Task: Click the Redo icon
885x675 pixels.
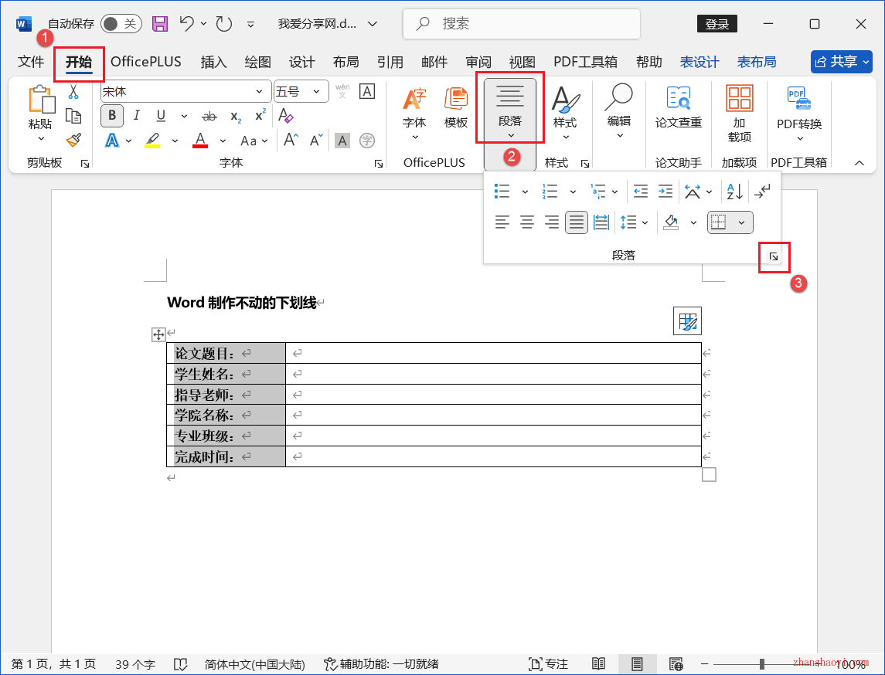Action: click(x=224, y=24)
